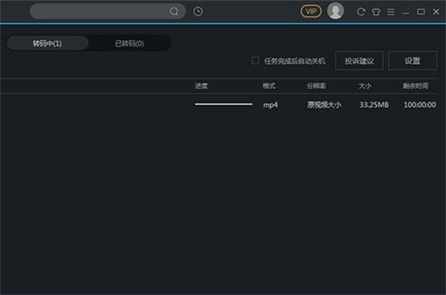Switch to 已转码(0) tab
The height and width of the screenshot is (295, 446).
click(x=129, y=43)
